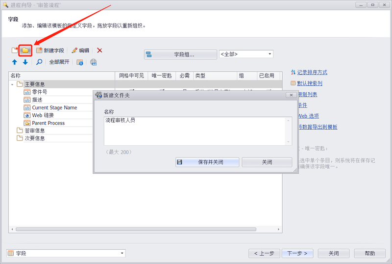Open the 默认搜索列 link

310,83
